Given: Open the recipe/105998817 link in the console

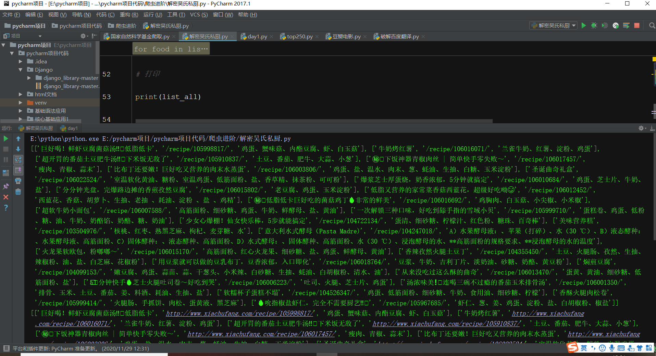Looking at the screenshot, I should [x=240, y=313].
